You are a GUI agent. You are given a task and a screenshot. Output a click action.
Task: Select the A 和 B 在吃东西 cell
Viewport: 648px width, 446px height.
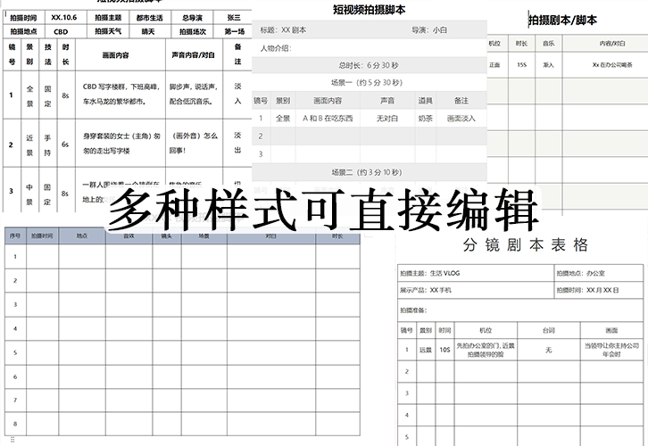[x=328, y=118]
